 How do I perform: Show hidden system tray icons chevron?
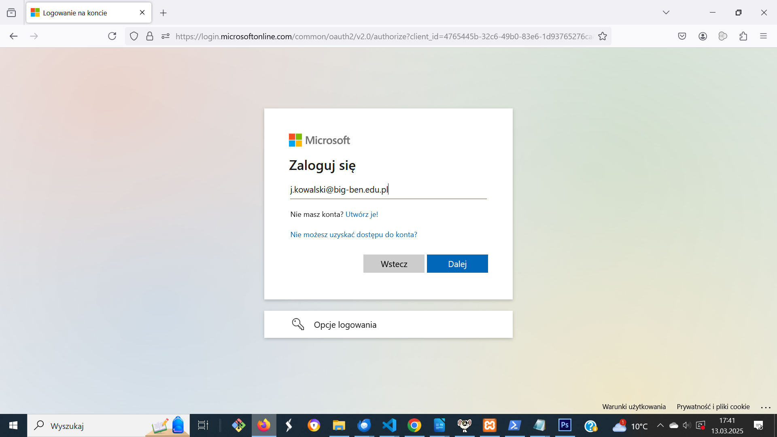tap(660, 425)
